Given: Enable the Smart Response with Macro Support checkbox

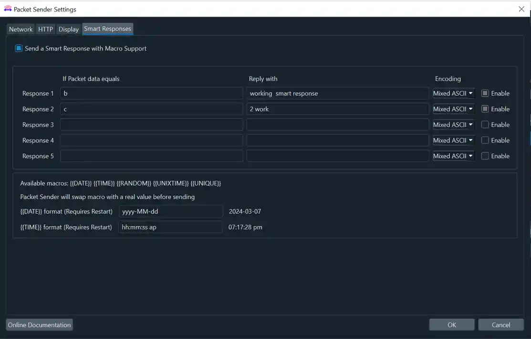Looking at the screenshot, I should [18, 48].
